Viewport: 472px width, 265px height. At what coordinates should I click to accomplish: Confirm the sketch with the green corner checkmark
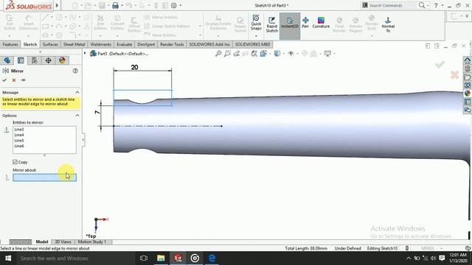440,64
